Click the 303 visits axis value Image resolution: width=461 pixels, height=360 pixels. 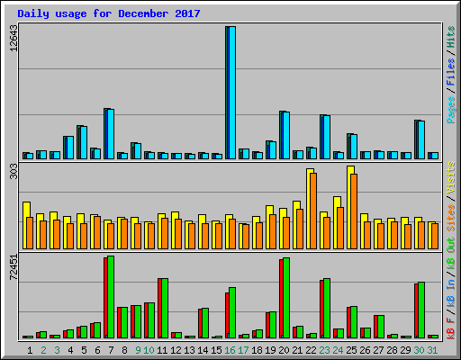point(14,172)
